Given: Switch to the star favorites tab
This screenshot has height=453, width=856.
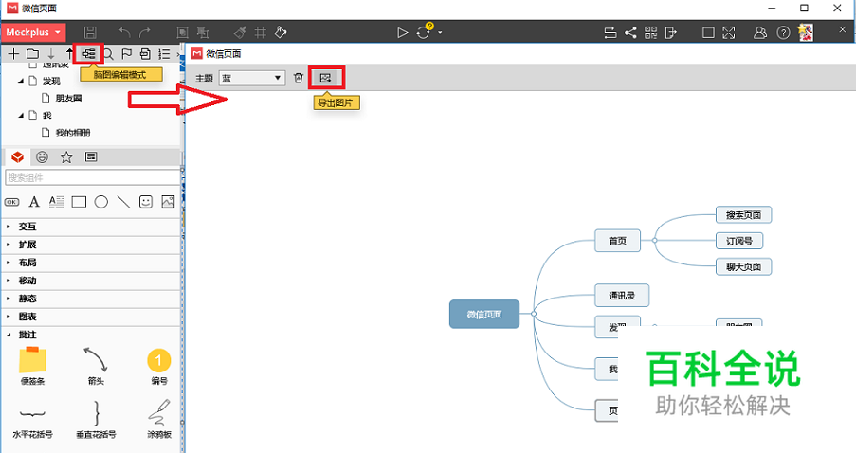Looking at the screenshot, I should tap(66, 157).
